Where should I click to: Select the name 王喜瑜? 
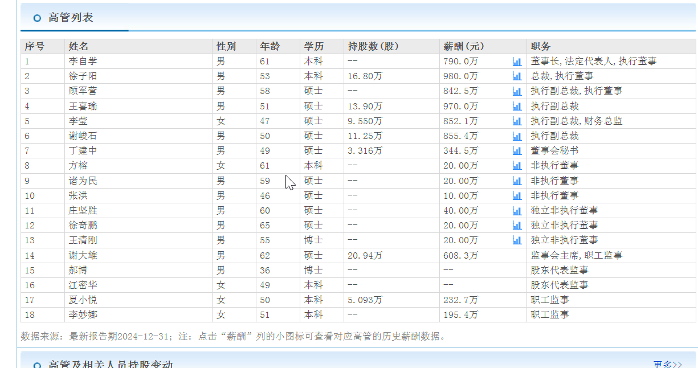[x=83, y=106]
